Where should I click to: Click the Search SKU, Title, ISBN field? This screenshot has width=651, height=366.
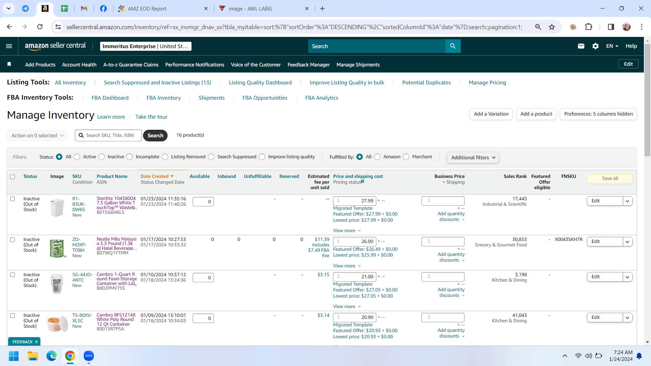pyautogui.click(x=108, y=136)
